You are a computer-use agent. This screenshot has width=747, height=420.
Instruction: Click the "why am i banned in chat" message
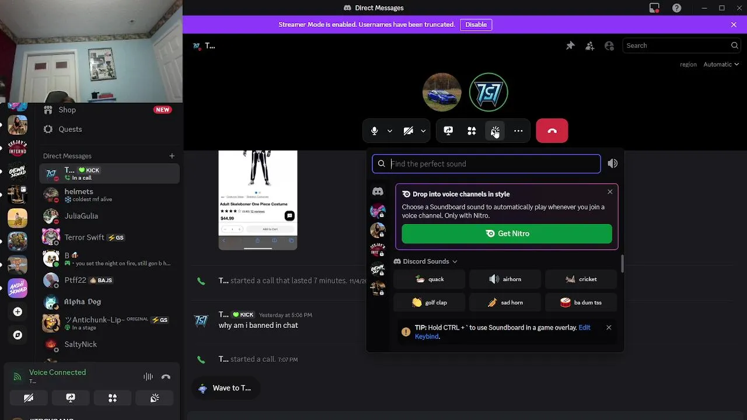pyautogui.click(x=258, y=325)
